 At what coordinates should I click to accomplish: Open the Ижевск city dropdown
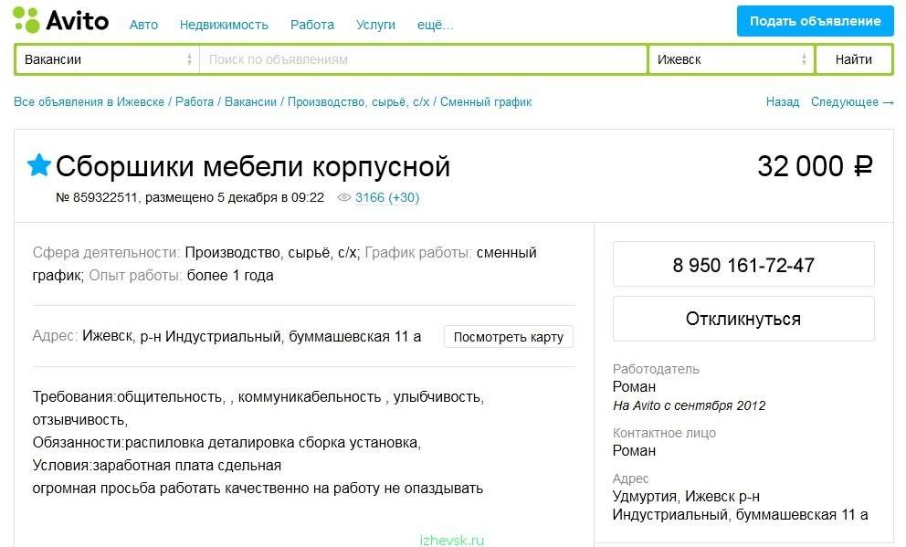click(x=732, y=59)
